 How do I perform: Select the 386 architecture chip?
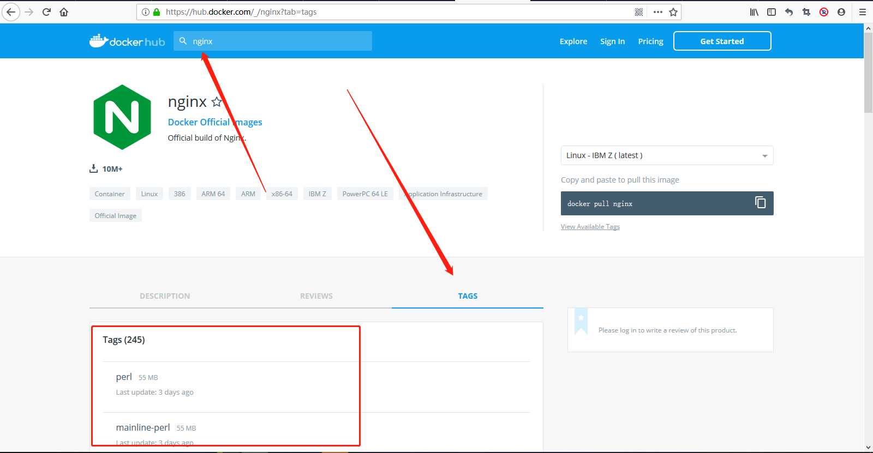pos(180,194)
